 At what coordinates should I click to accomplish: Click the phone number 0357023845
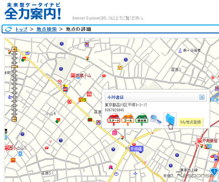tap(114, 110)
